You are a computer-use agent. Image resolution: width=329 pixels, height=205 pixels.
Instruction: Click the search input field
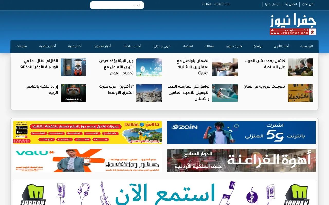117,5
